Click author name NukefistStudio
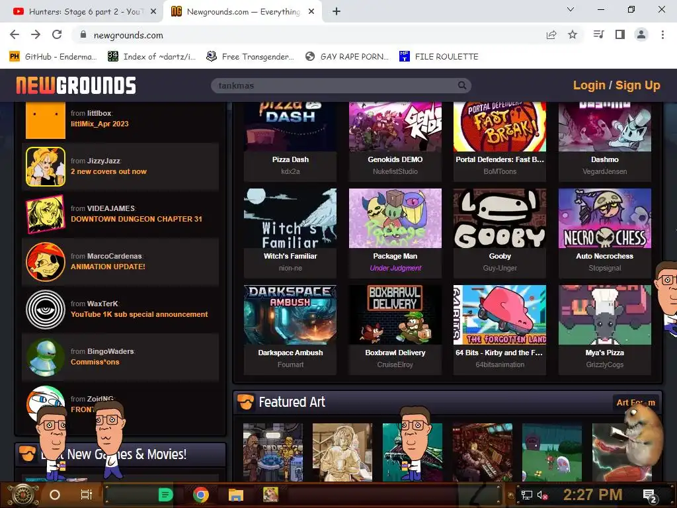This screenshot has width=677, height=508. click(x=395, y=171)
